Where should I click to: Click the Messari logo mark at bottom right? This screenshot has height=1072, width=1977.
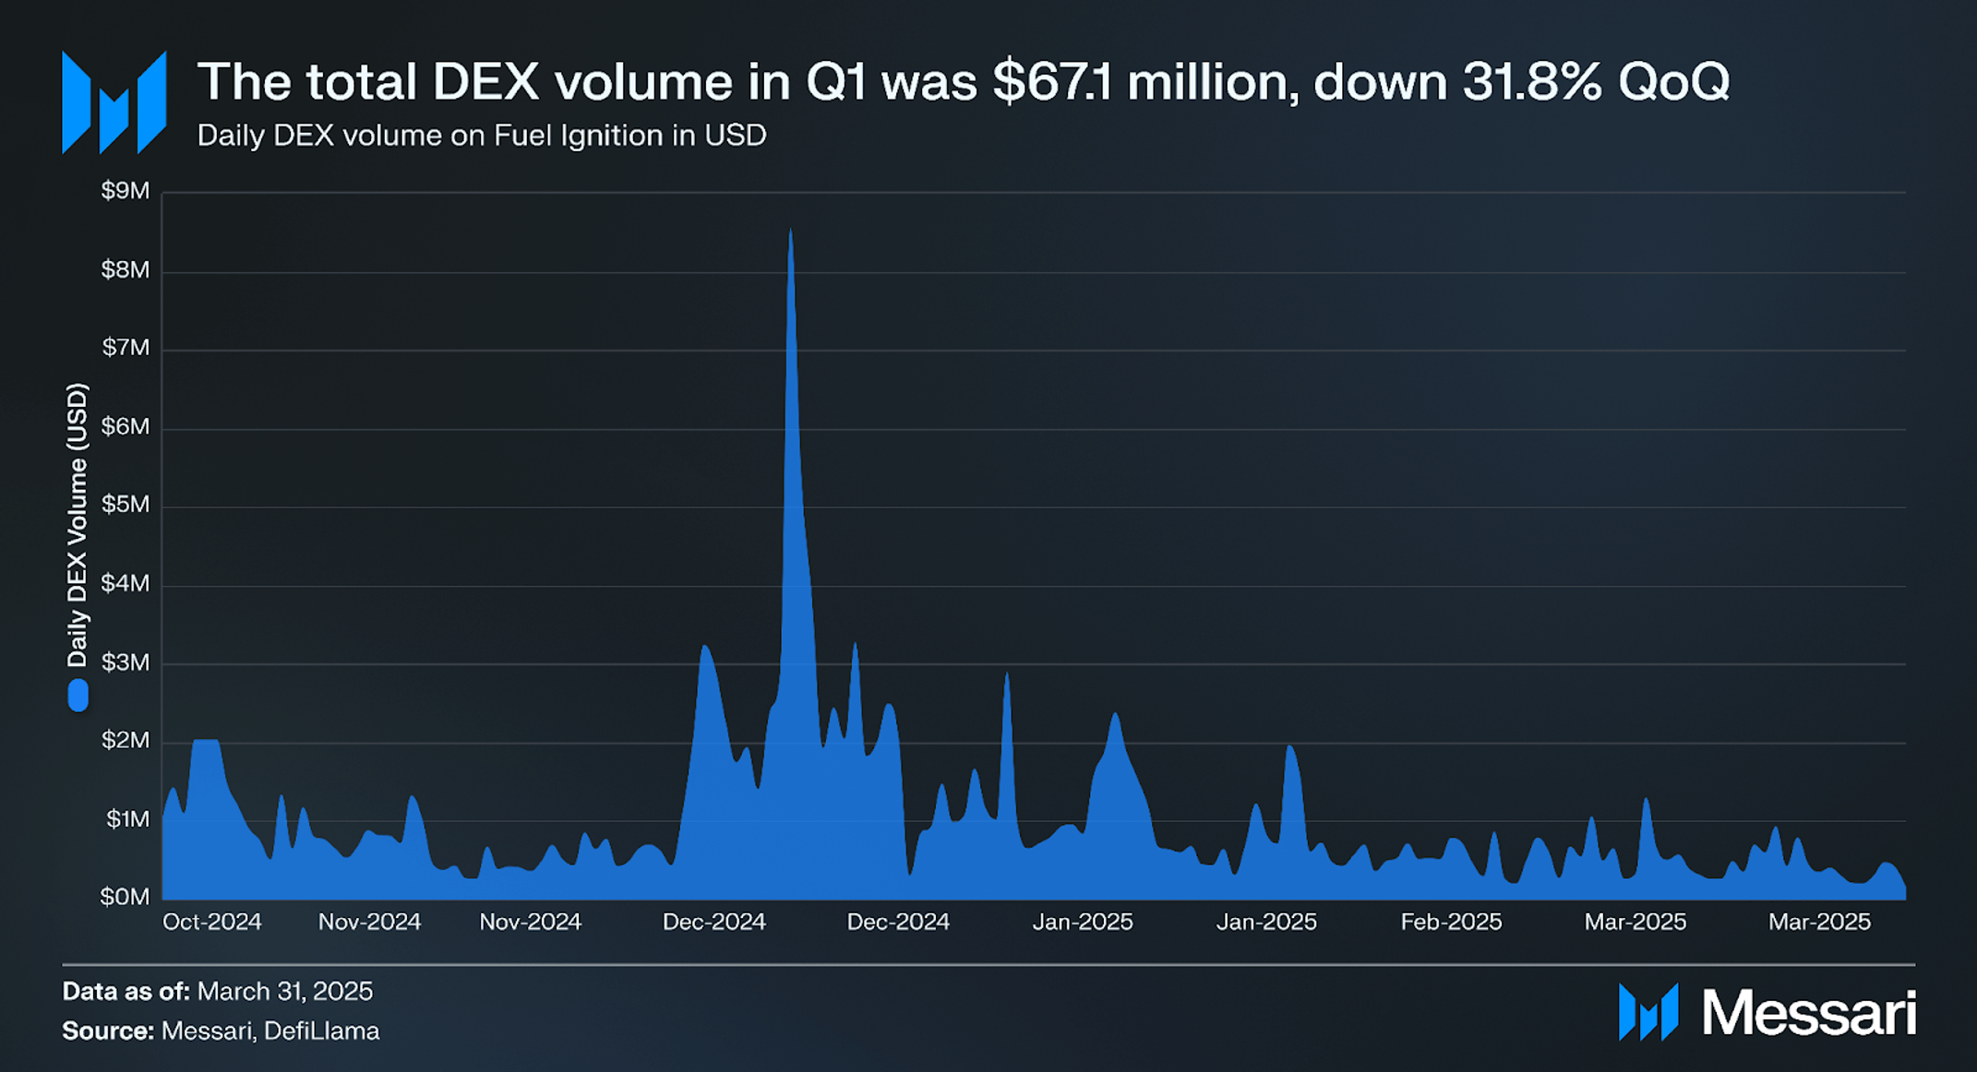point(1648,1012)
